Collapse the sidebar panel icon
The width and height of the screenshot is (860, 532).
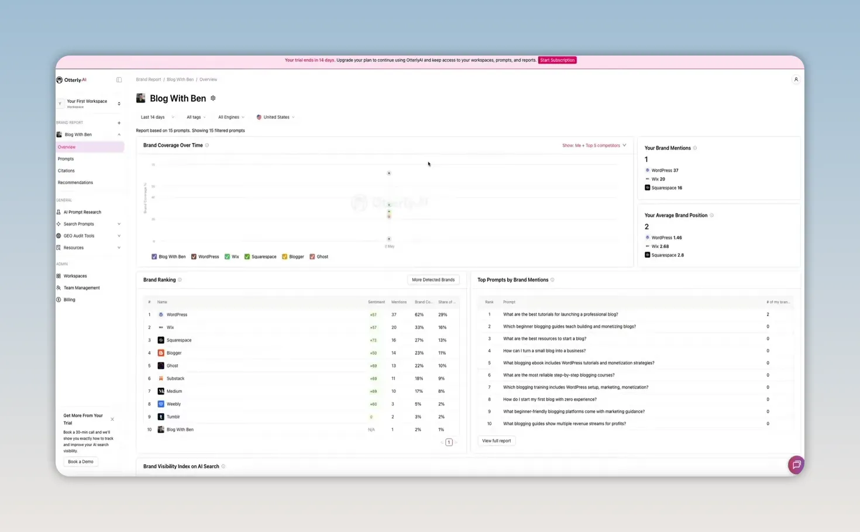point(119,80)
